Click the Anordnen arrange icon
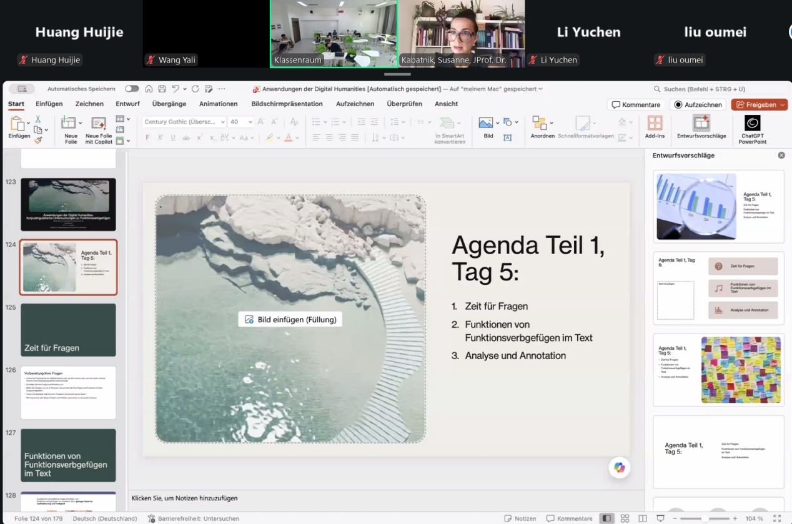Image resolution: width=792 pixels, height=524 pixels. [x=539, y=123]
